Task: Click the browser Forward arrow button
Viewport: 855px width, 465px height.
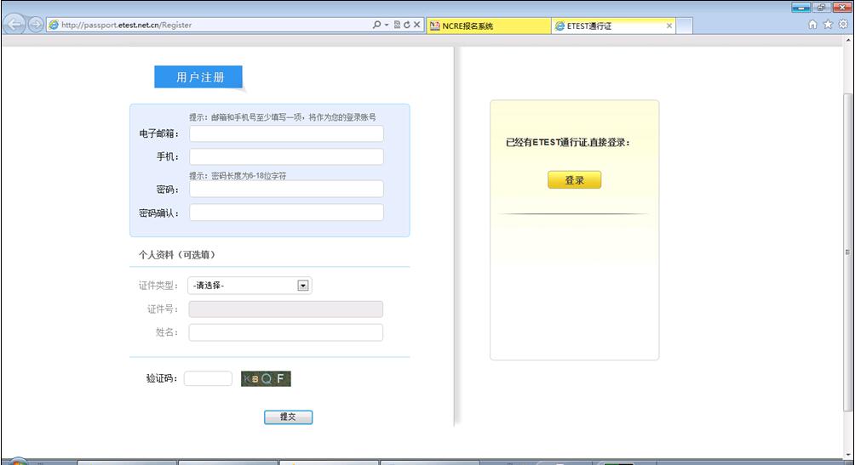Action: click(x=36, y=25)
